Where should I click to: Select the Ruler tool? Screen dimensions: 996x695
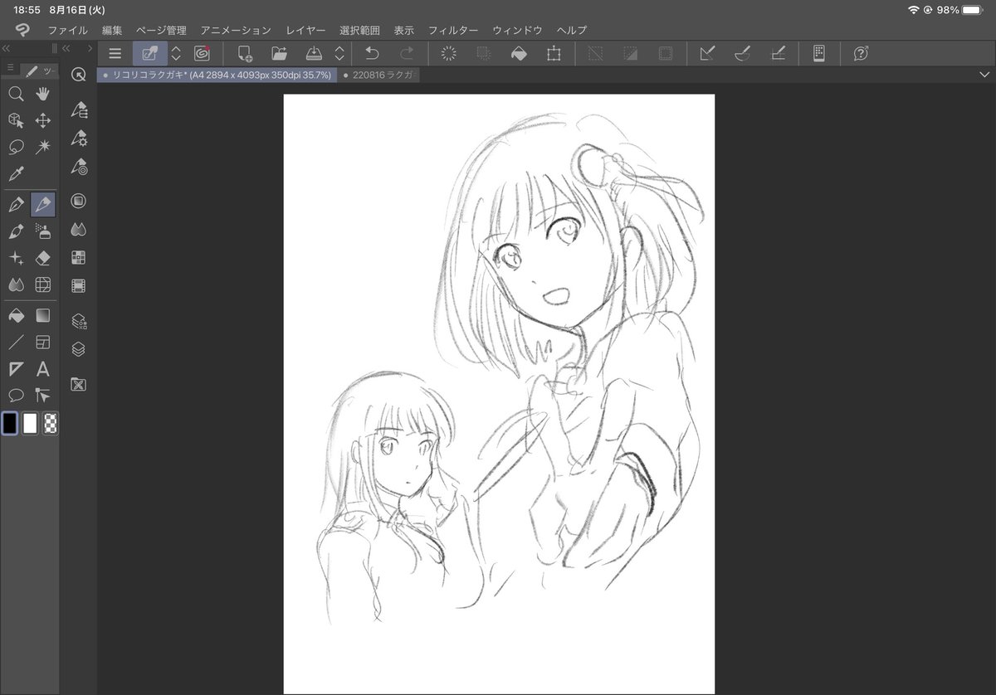(16, 369)
